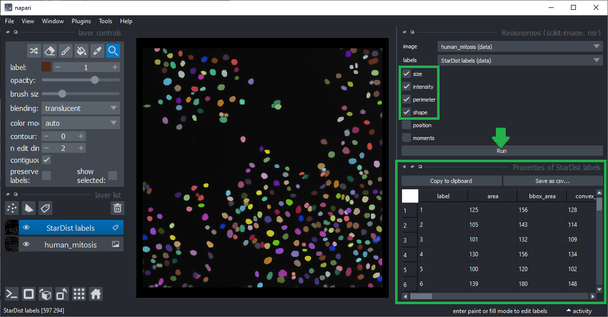Image resolution: width=608 pixels, height=317 pixels.
Task: Open the labels layer selection dropdown
Action: [520, 61]
